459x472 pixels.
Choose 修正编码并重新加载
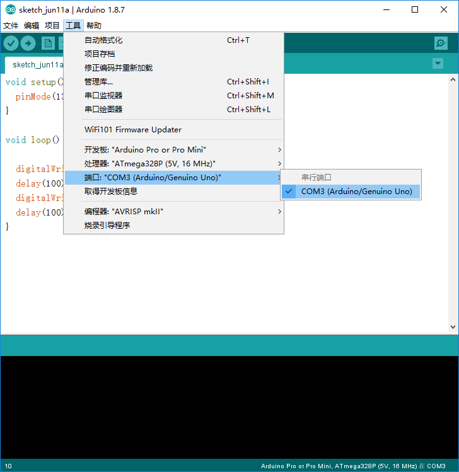(175, 68)
